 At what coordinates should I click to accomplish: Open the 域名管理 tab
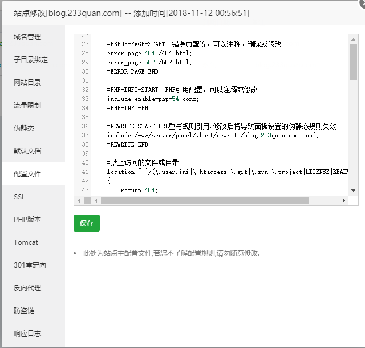(x=27, y=37)
